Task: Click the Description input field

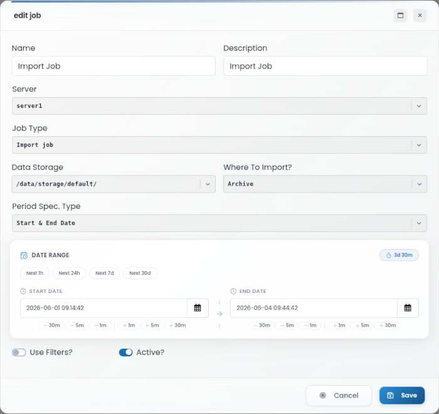Action: pyautogui.click(x=325, y=66)
